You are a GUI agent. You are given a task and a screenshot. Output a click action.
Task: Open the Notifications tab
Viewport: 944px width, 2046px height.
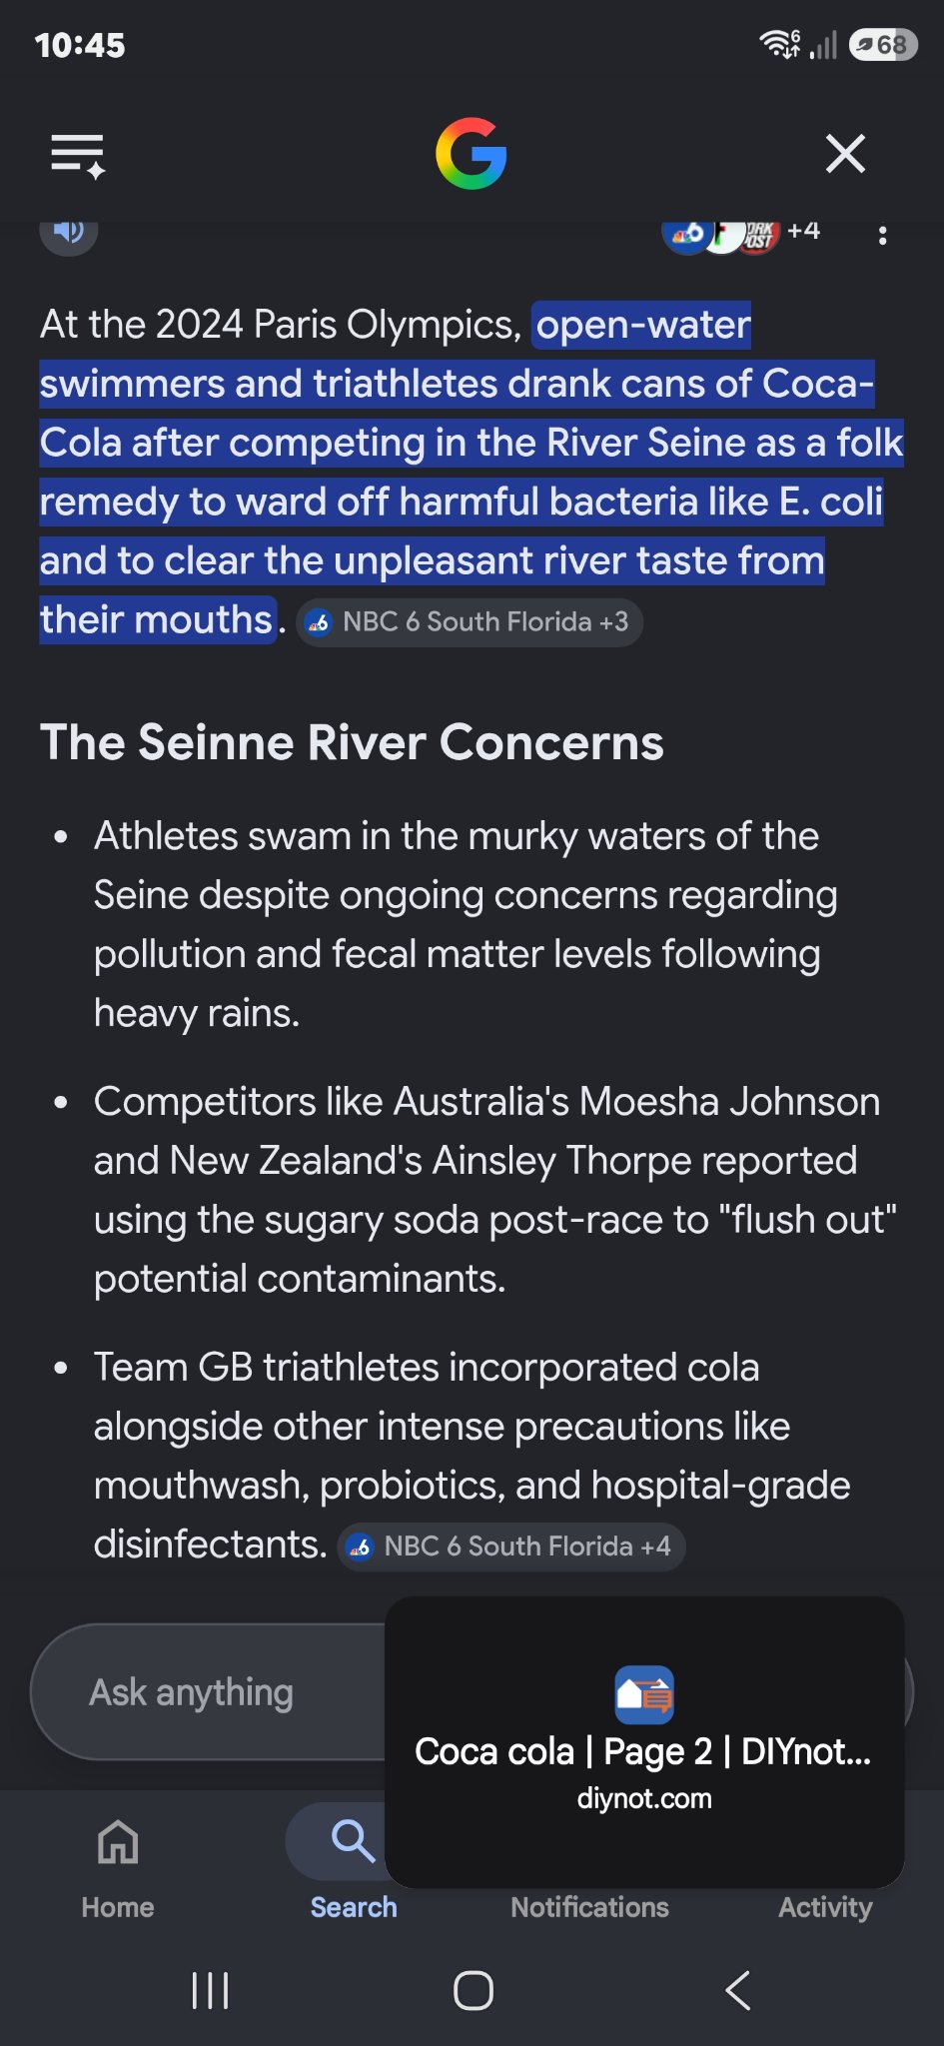tap(589, 1906)
